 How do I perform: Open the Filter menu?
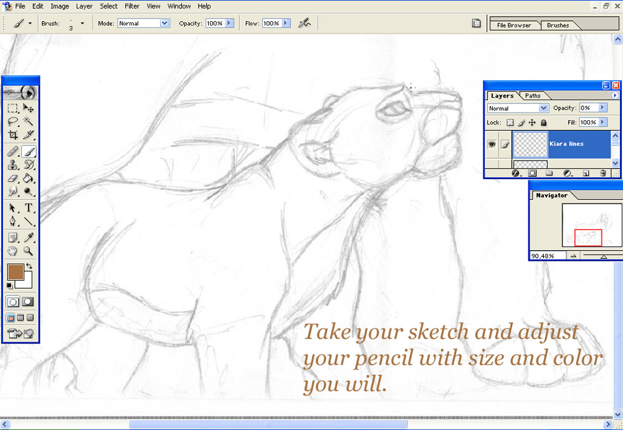pos(132,6)
